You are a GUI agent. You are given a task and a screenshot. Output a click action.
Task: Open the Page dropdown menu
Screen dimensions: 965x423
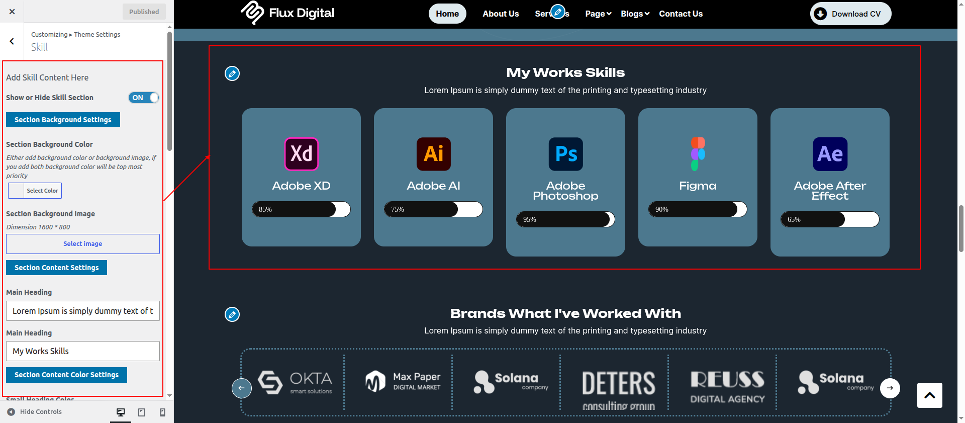598,14
